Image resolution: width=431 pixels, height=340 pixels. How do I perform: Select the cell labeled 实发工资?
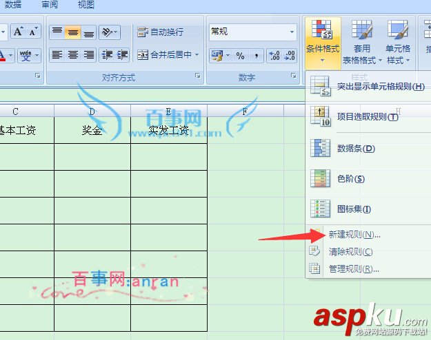tap(169, 130)
